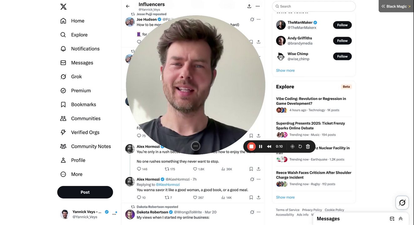Show more accounts to follow

point(285,71)
